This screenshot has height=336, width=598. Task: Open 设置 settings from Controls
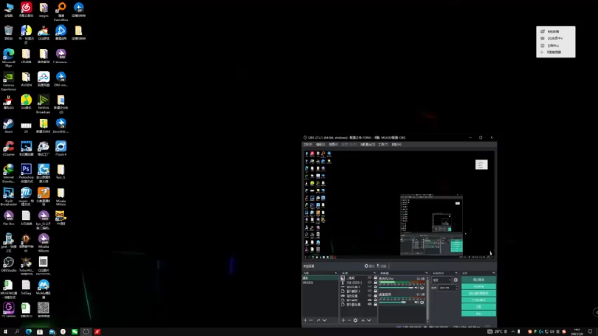[478, 307]
